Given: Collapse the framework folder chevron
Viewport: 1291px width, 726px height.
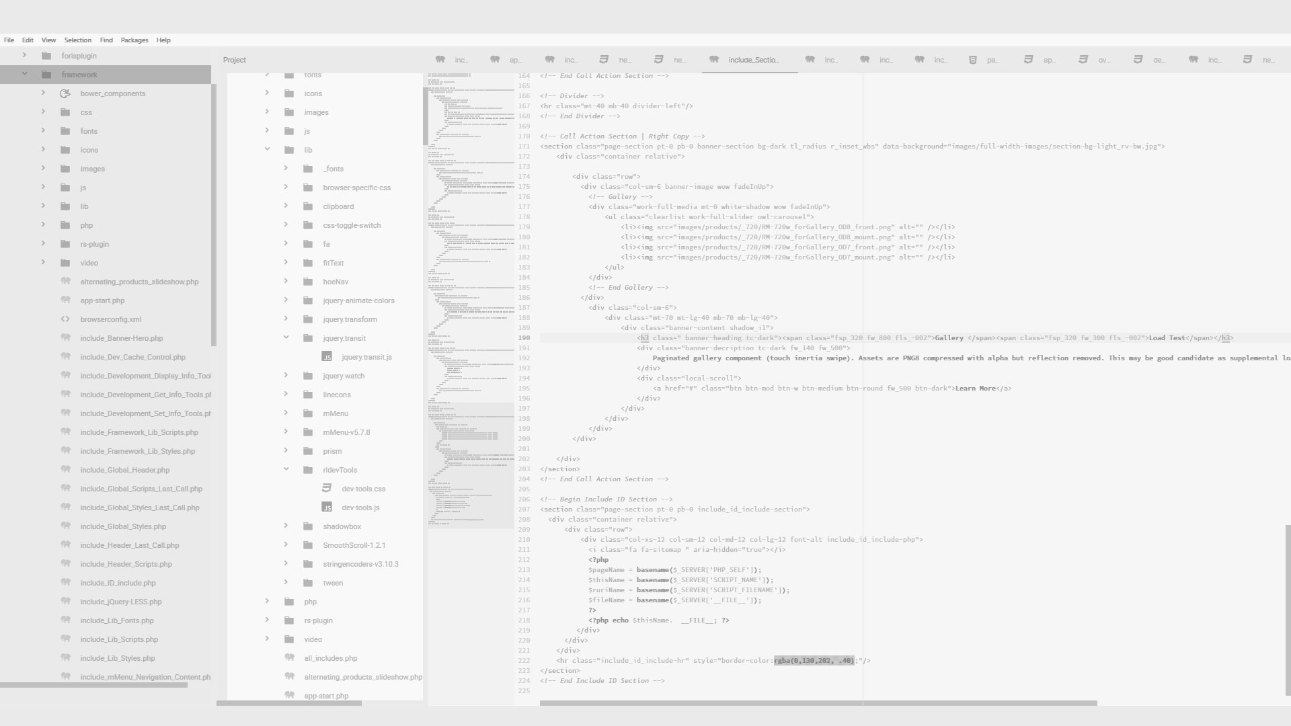Looking at the screenshot, I should (25, 74).
